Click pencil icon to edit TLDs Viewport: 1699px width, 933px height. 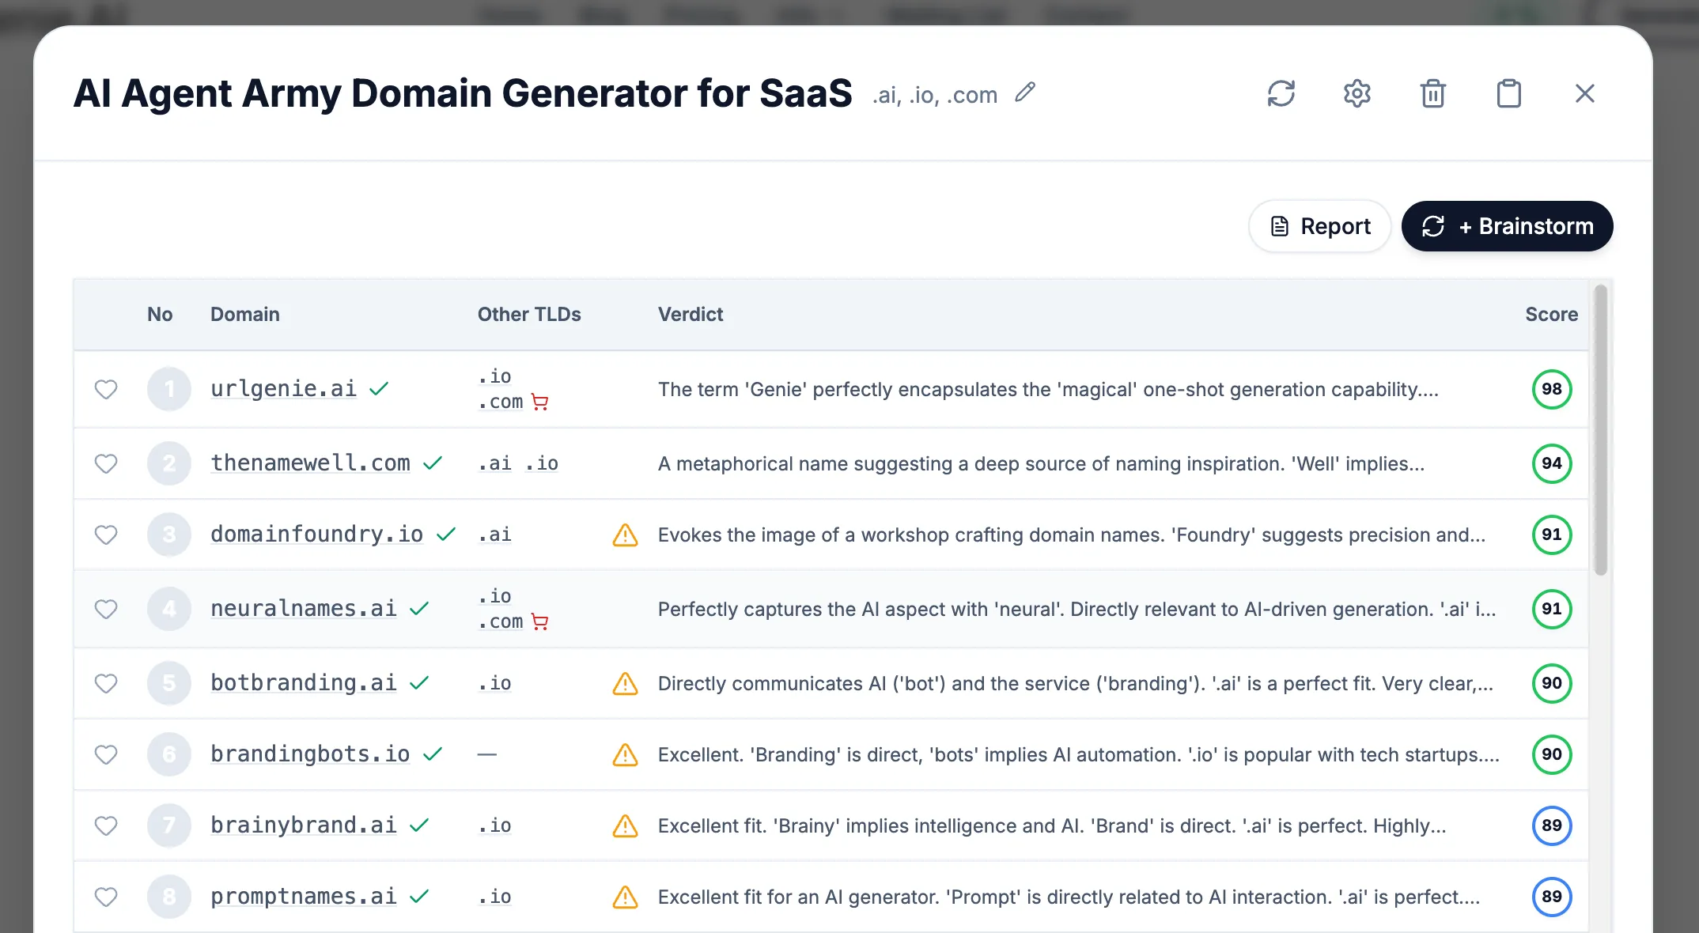[1025, 93]
